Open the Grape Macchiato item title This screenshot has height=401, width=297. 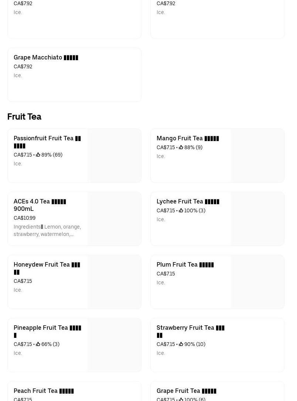pos(46,57)
